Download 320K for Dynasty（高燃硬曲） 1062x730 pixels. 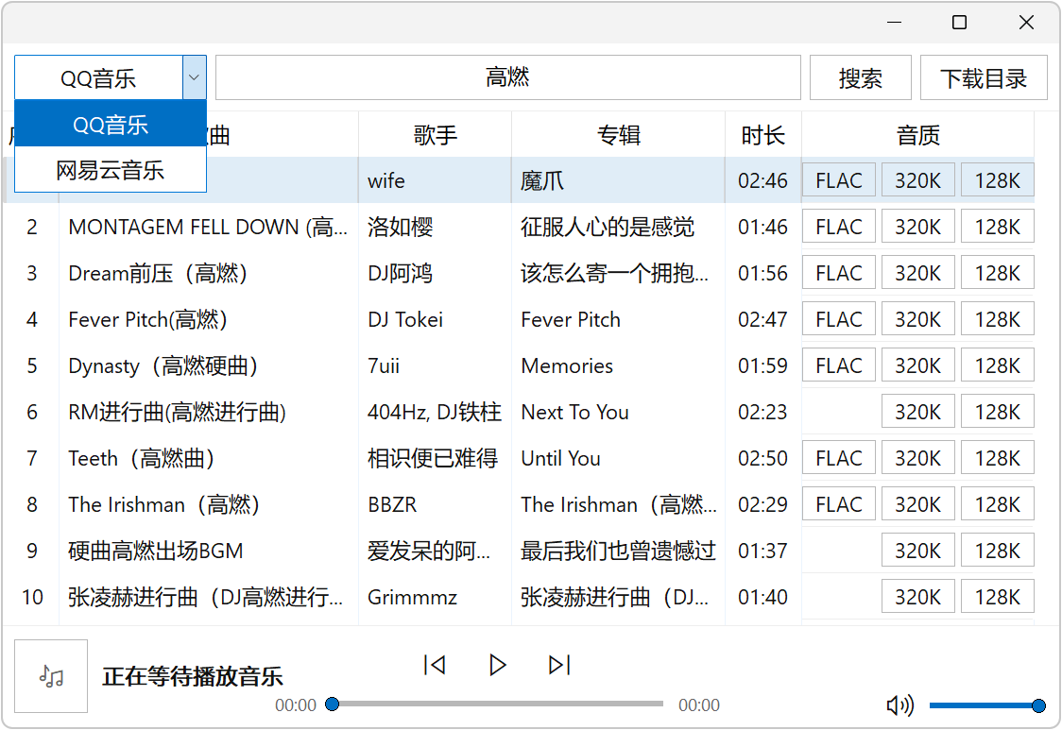tap(917, 365)
